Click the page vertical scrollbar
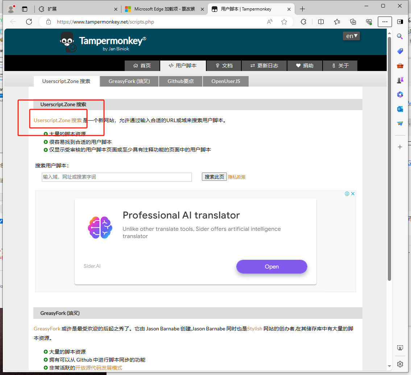The width and height of the screenshot is (411, 375). coord(389,159)
